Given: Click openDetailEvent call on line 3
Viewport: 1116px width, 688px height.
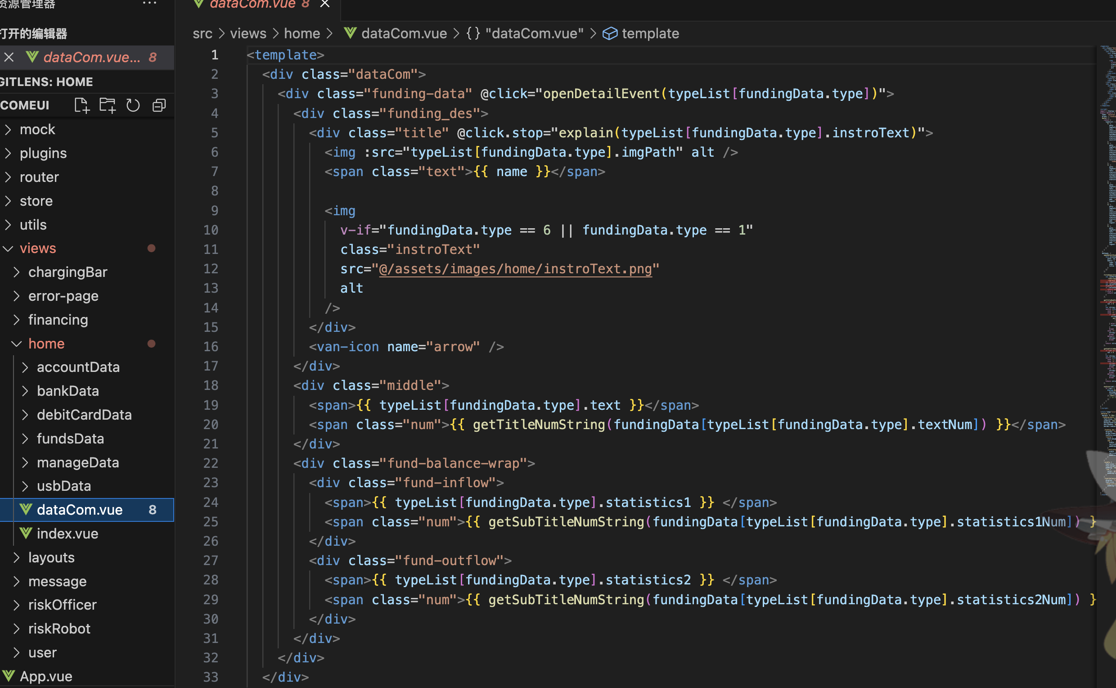Looking at the screenshot, I should [601, 94].
